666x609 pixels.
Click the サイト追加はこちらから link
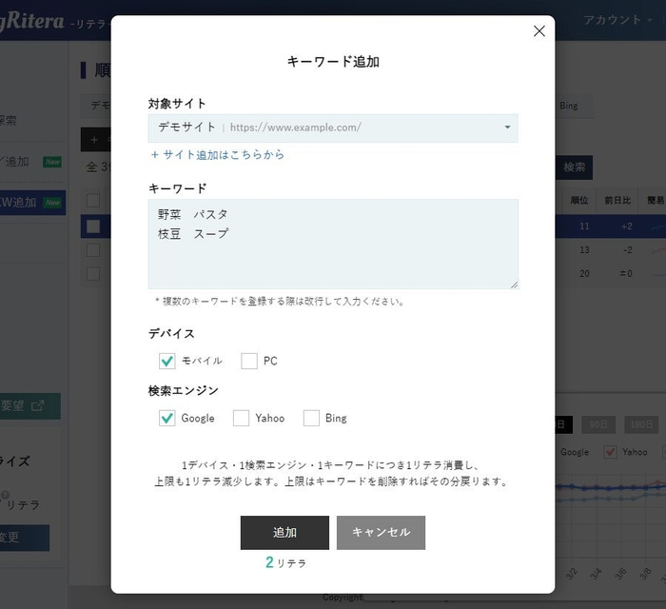[217, 155]
